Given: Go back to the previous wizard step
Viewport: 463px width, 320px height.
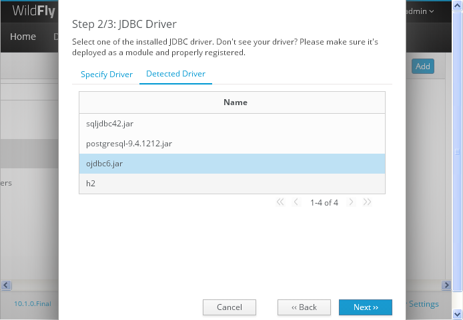Looking at the screenshot, I should [x=304, y=307].
